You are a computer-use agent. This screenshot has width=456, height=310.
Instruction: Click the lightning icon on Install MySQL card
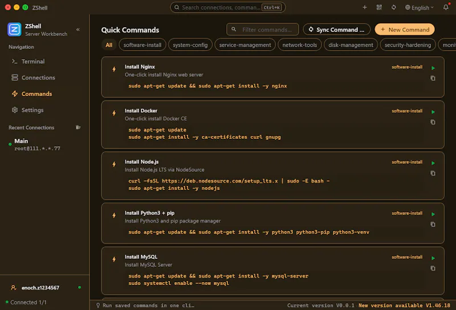tap(114, 259)
